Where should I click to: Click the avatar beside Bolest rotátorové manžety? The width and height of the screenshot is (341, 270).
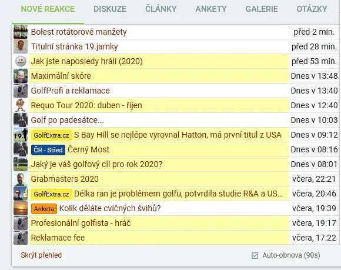coord(21,32)
